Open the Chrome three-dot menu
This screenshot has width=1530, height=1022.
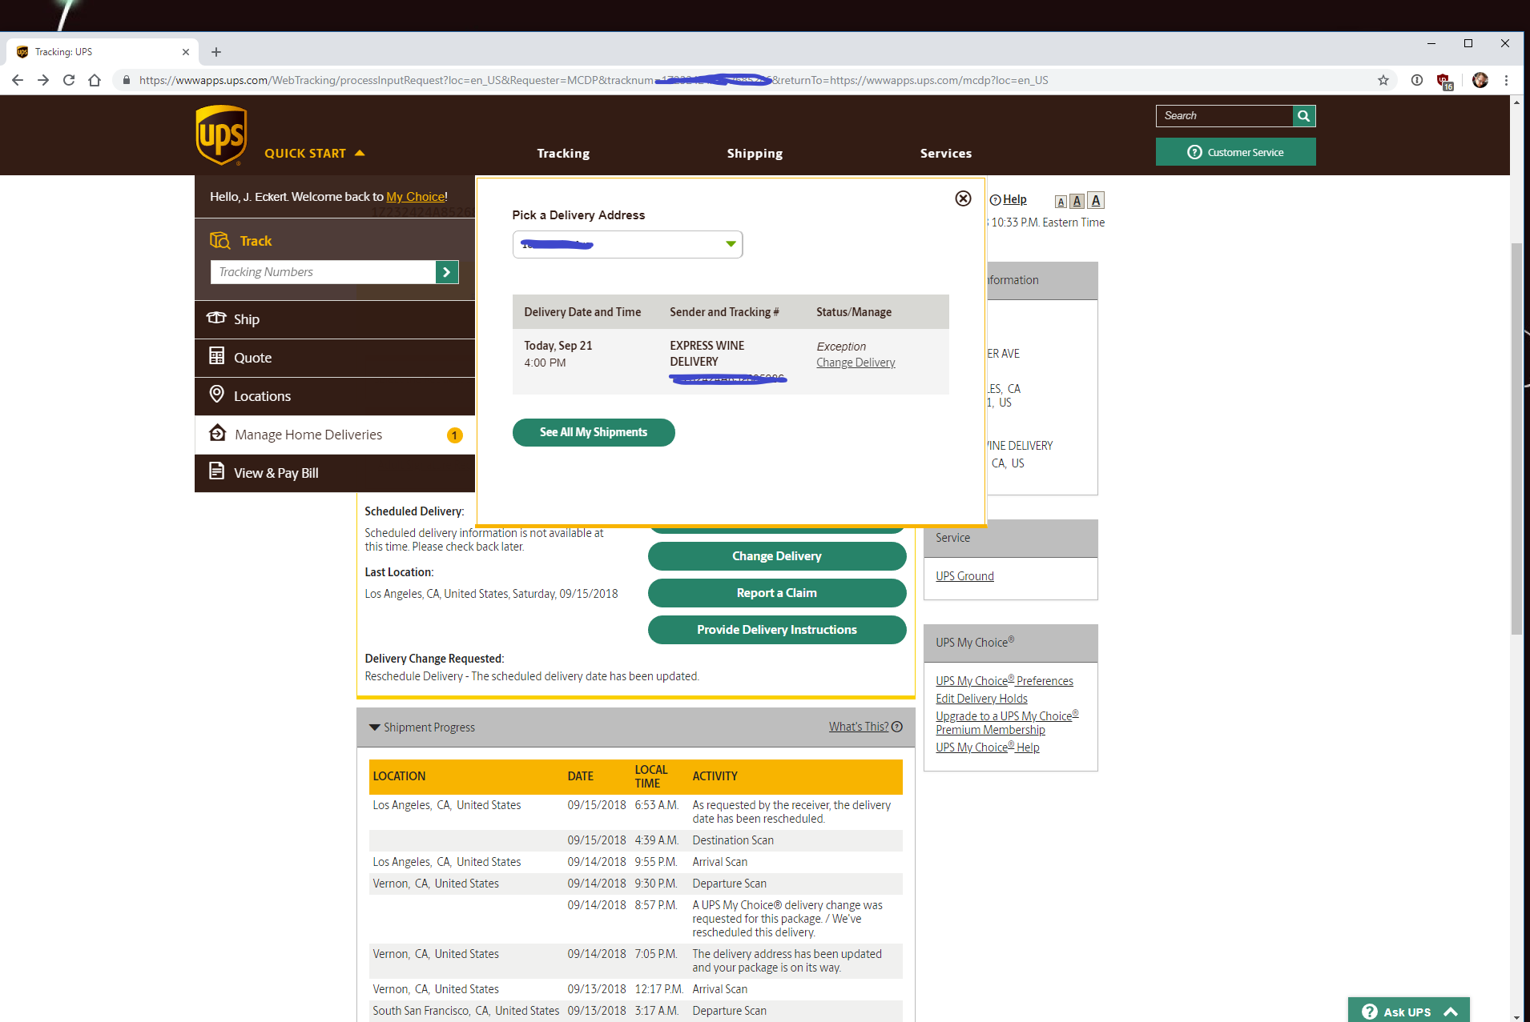1506,80
